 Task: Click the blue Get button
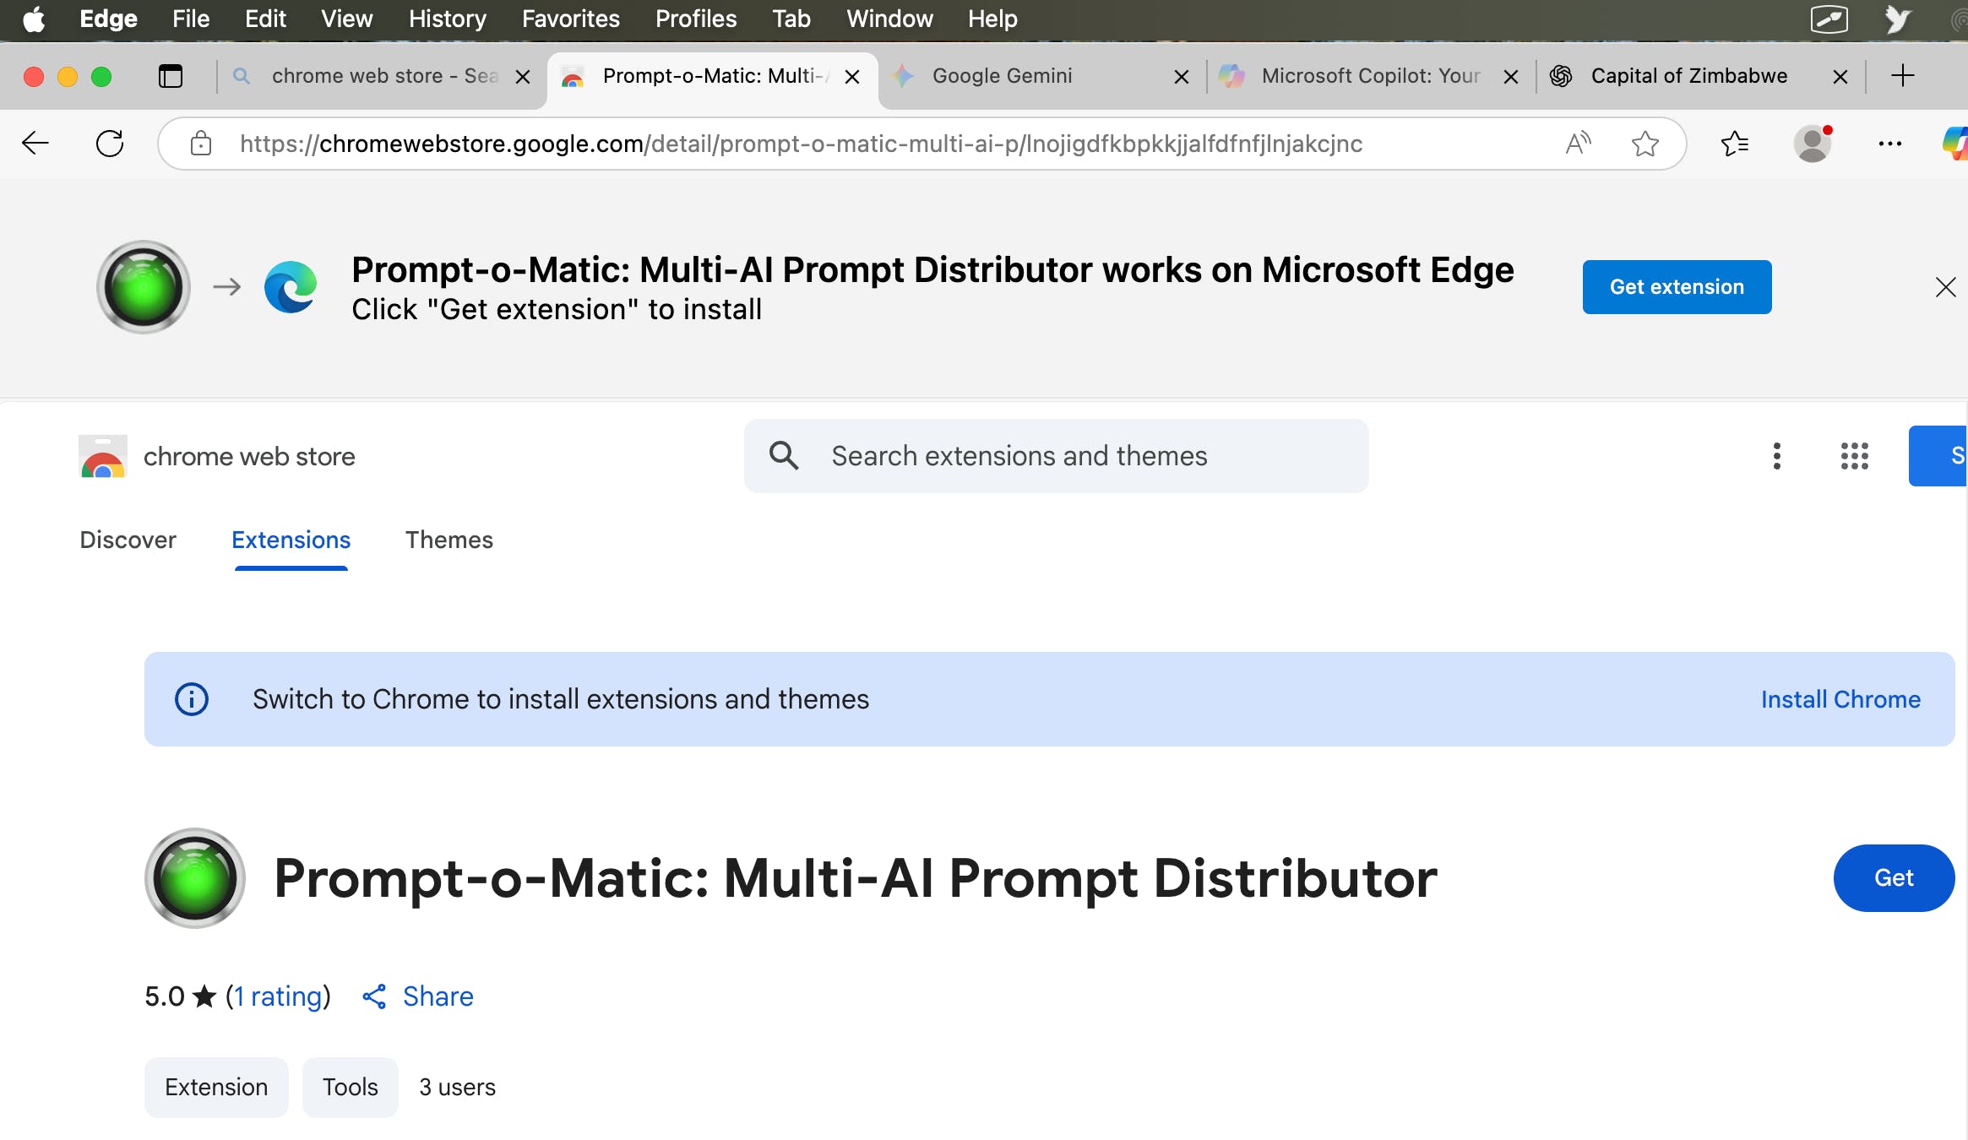pyautogui.click(x=1894, y=878)
